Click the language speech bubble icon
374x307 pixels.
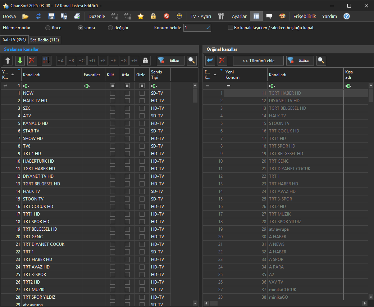coord(269,16)
